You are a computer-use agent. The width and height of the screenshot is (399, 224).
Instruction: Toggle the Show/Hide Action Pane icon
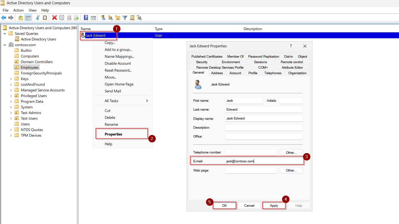(93, 18)
